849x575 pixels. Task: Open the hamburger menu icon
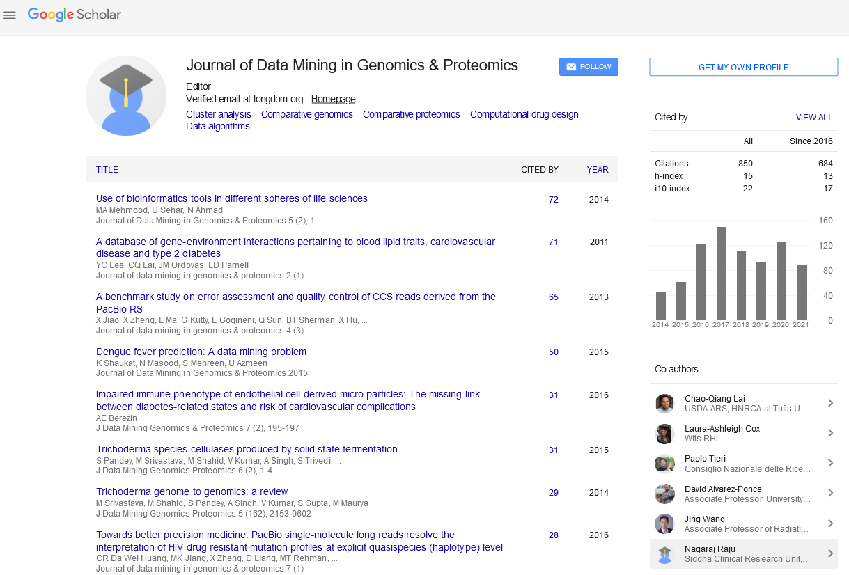(10, 15)
